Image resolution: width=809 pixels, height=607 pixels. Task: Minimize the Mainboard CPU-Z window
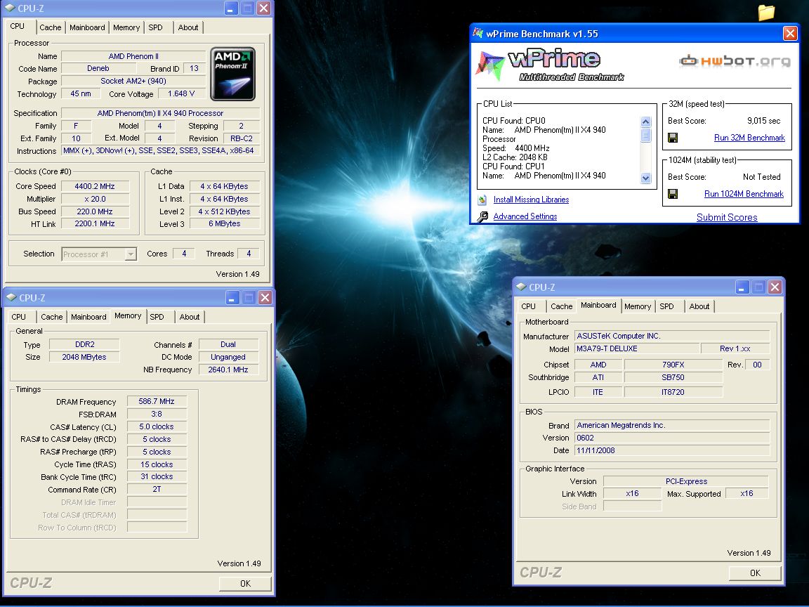click(742, 287)
